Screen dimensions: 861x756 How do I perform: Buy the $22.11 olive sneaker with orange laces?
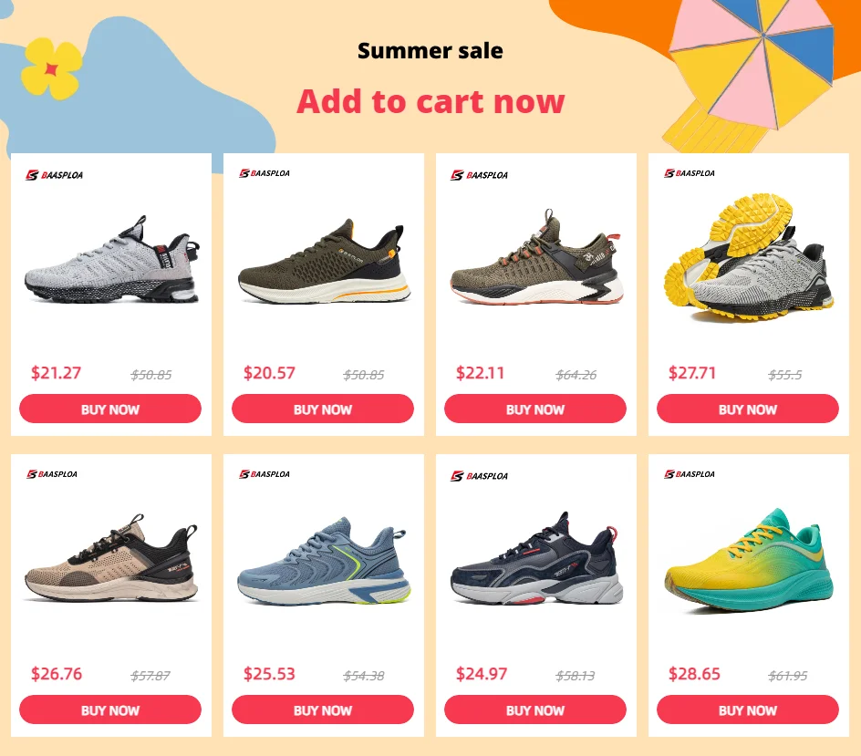click(x=535, y=409)
